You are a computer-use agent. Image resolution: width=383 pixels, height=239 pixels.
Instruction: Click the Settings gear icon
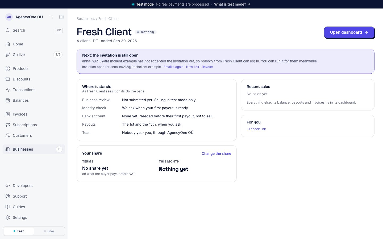tap(8, 217)
